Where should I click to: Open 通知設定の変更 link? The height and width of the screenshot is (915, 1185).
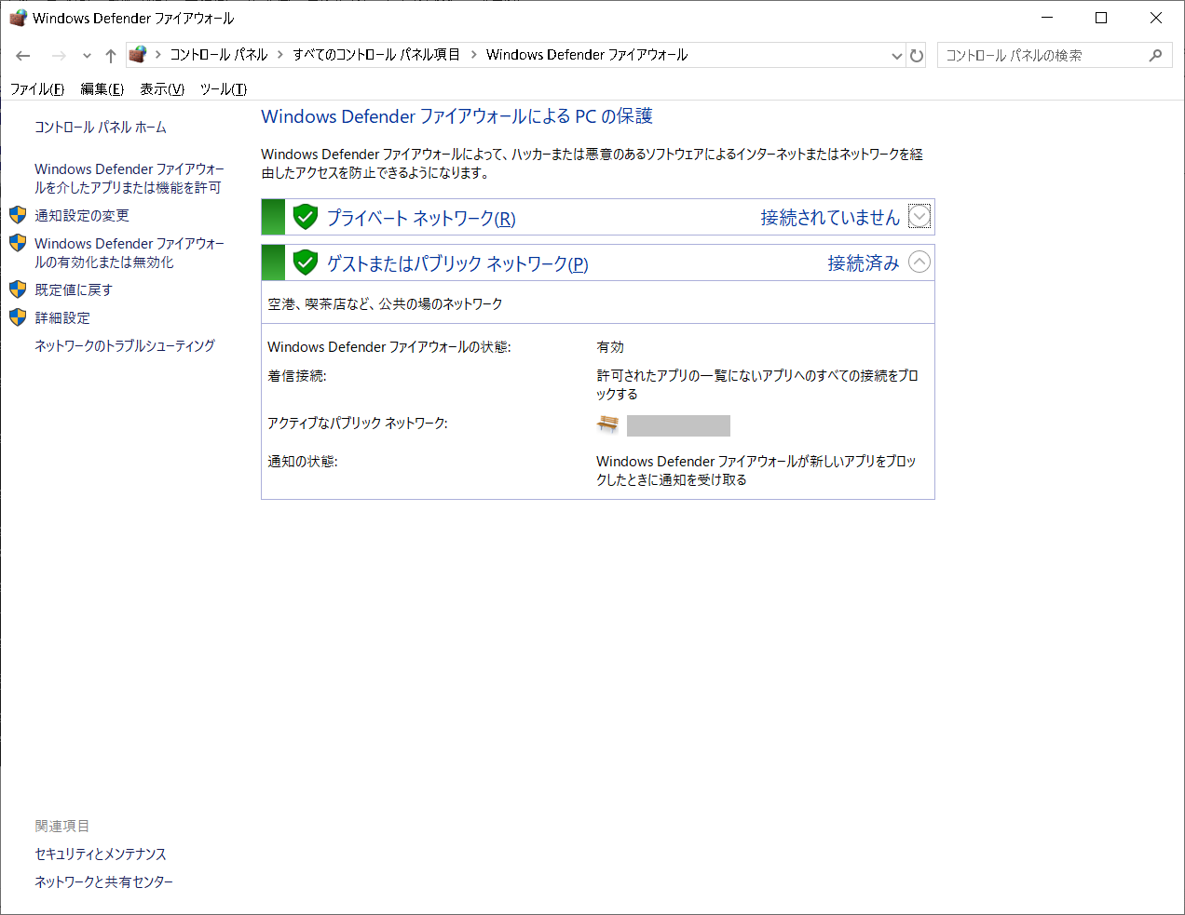tap(82, 215)
